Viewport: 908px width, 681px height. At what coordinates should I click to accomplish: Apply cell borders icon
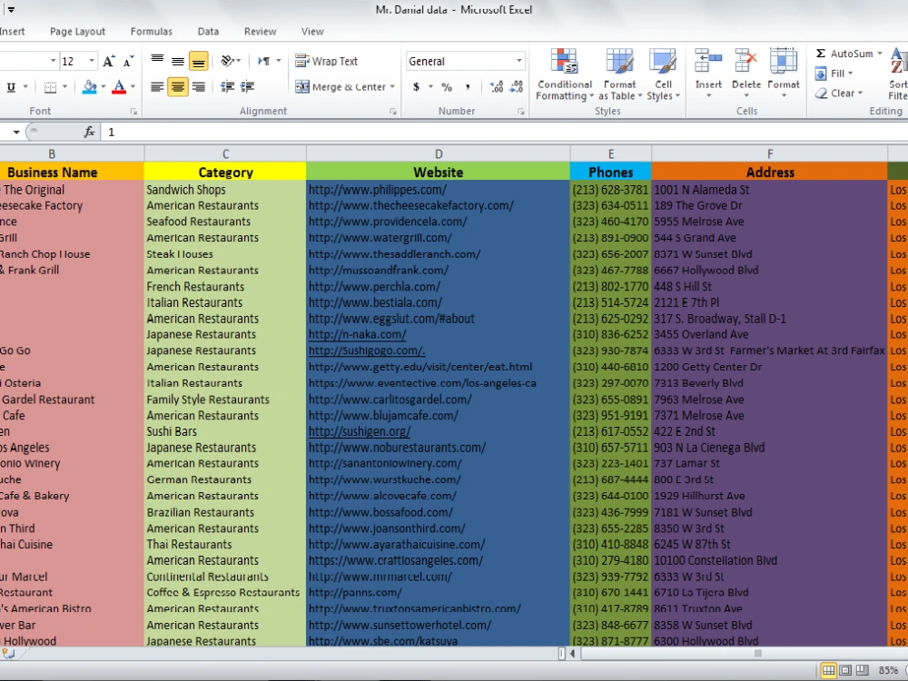coord(50,87)
